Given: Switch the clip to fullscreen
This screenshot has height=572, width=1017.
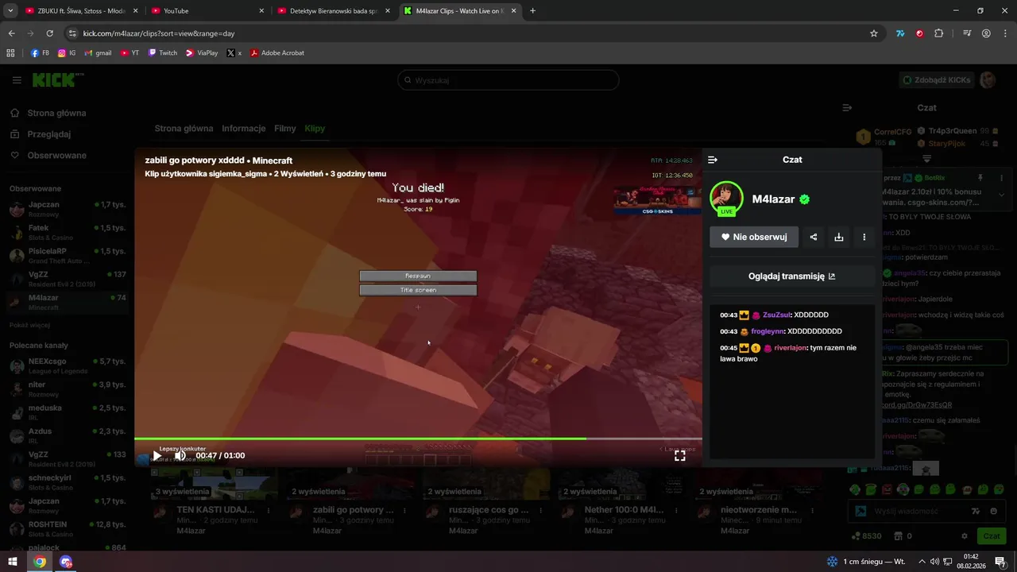Looking at the screenshot, I should [x=680, y=456].
